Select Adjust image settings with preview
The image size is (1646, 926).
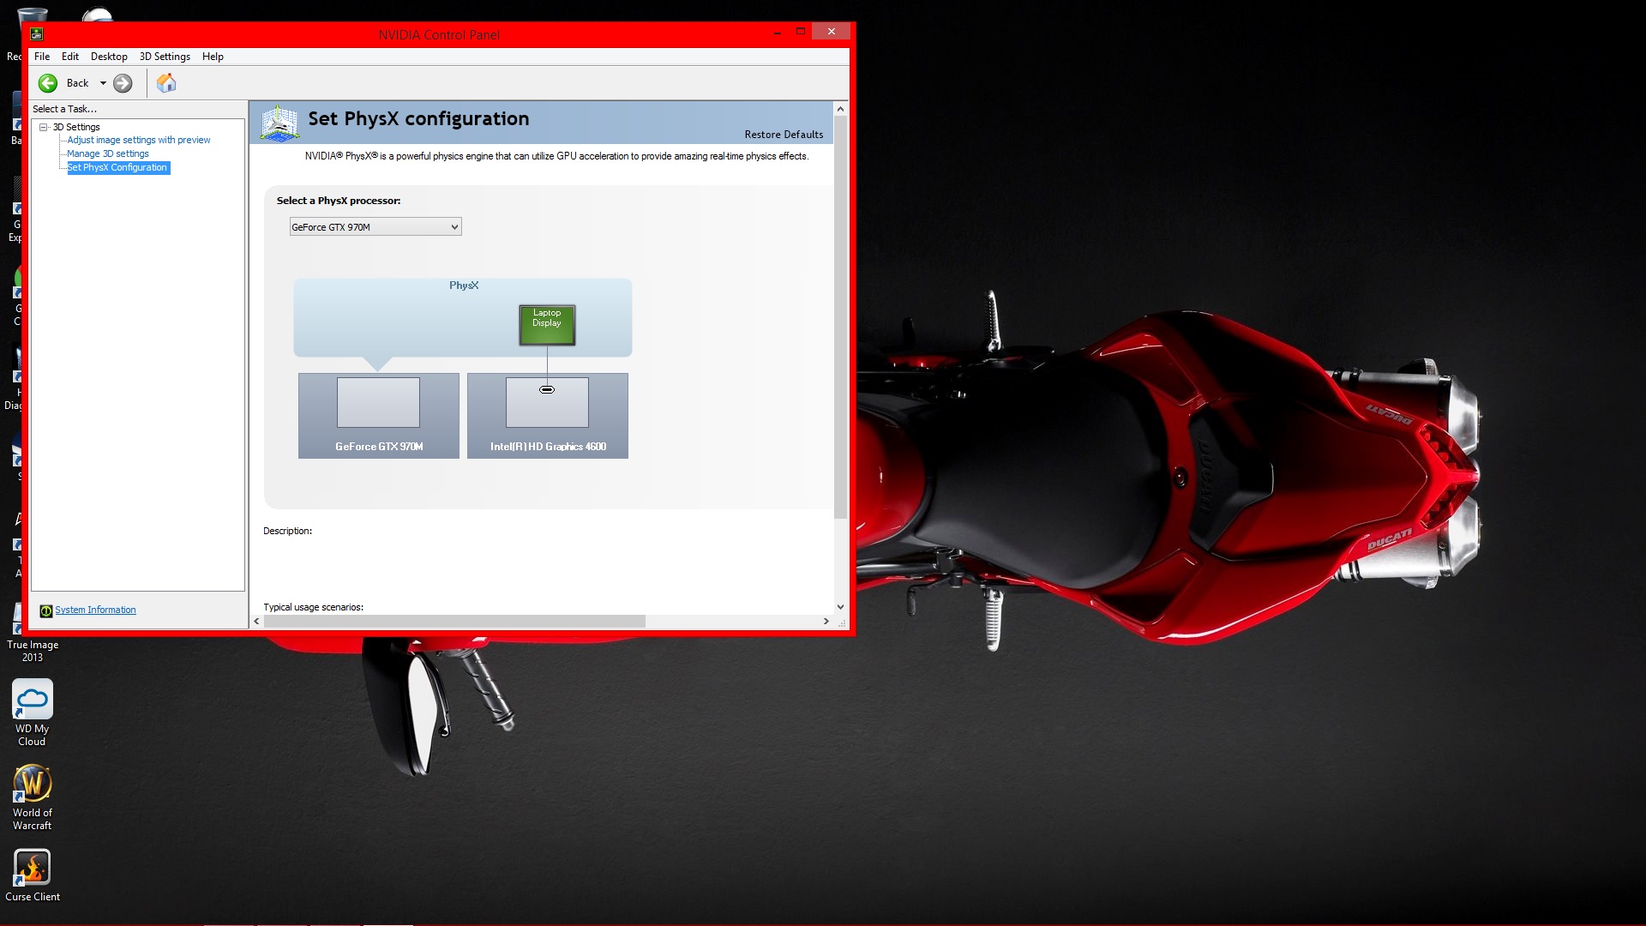[139, 140]
